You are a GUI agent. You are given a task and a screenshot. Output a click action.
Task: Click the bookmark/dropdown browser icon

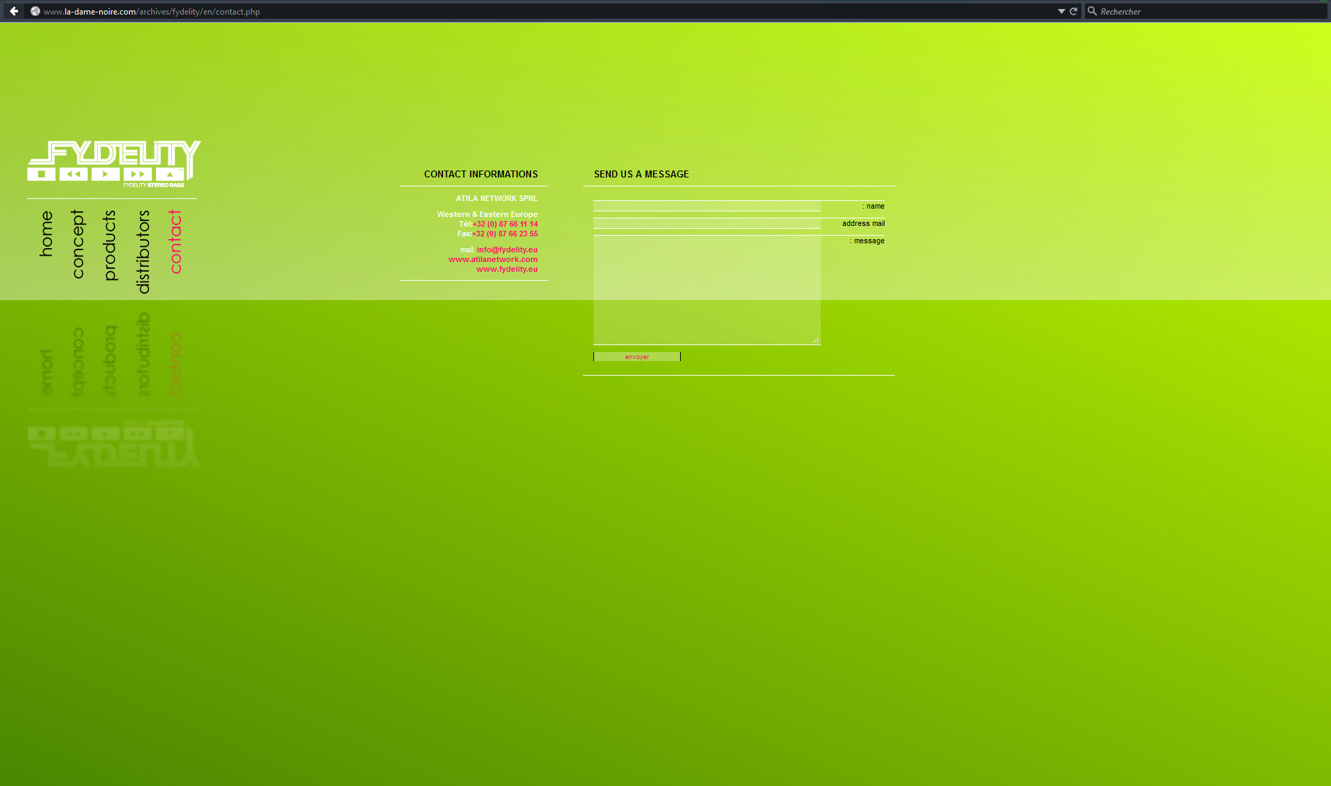point(1061,11)
